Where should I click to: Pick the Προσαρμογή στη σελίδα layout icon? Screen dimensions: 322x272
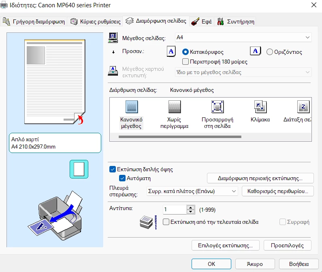217,106
